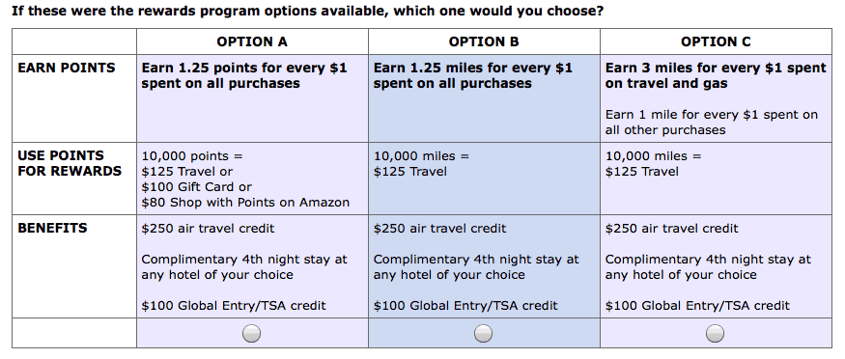Click the EARN POINTS row label

tap(67, 68)
